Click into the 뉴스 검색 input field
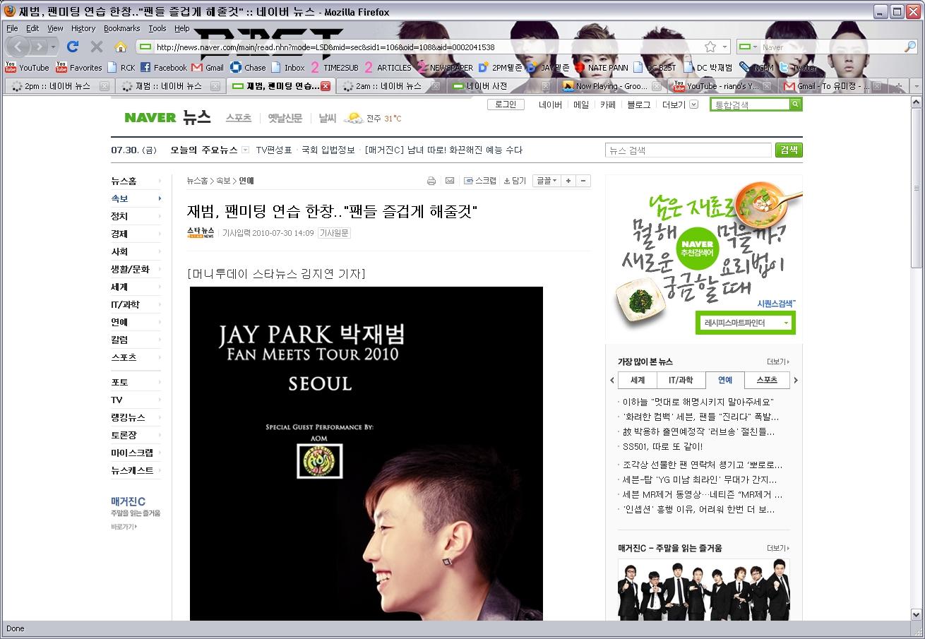The width and height of the screenshot is (925, 639). [x=688, y=150]
